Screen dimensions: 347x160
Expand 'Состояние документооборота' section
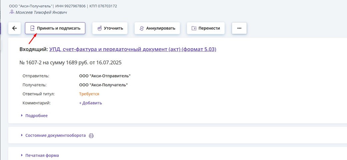point(53,135)
